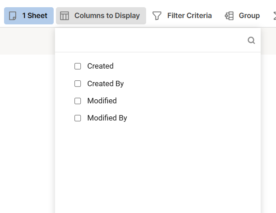The width and height of the screenshot is (276, 213).
Task: Click the filter funnel icon
Action: click(156, 16)
